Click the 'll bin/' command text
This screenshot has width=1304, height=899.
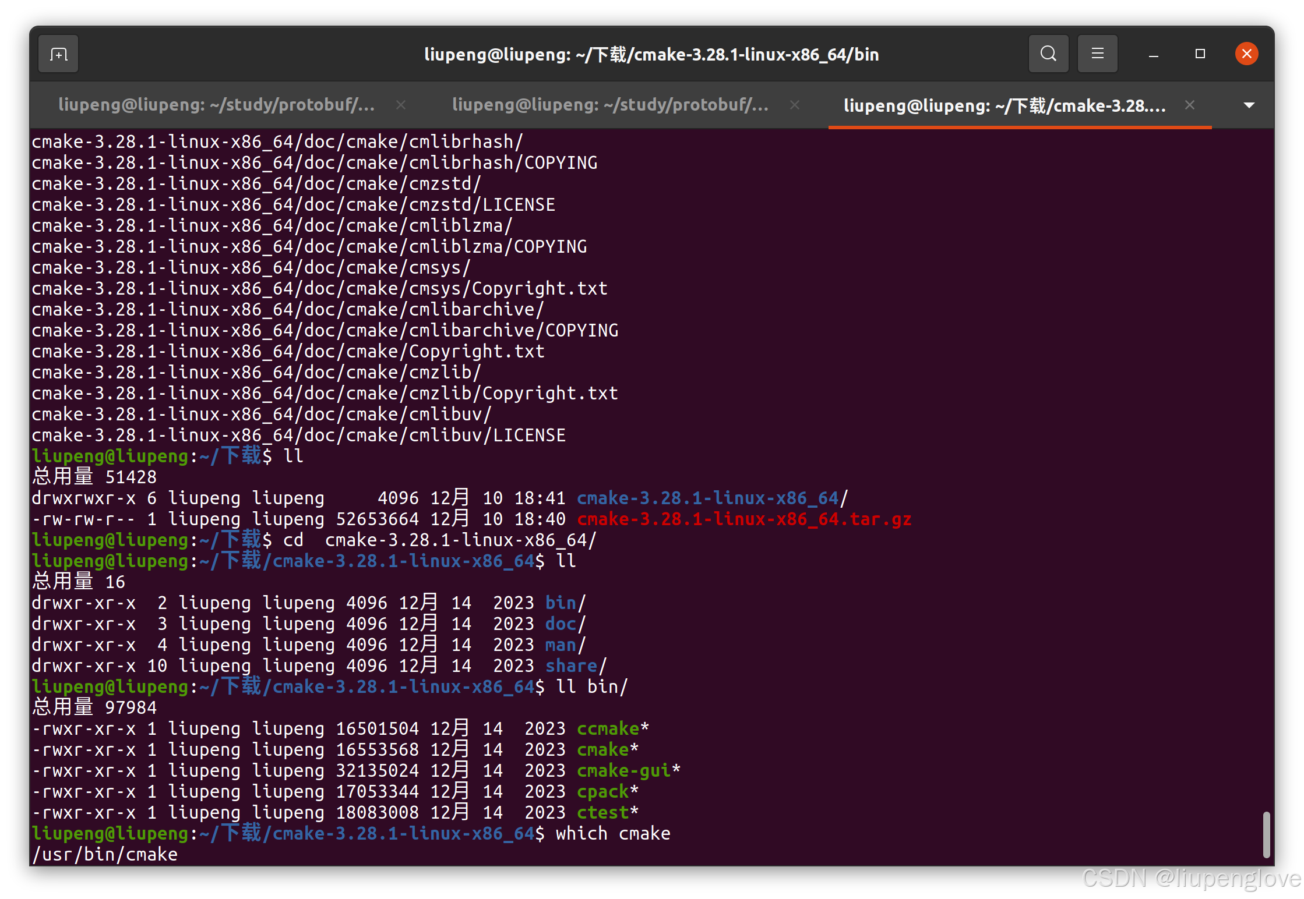pos(592,686)
